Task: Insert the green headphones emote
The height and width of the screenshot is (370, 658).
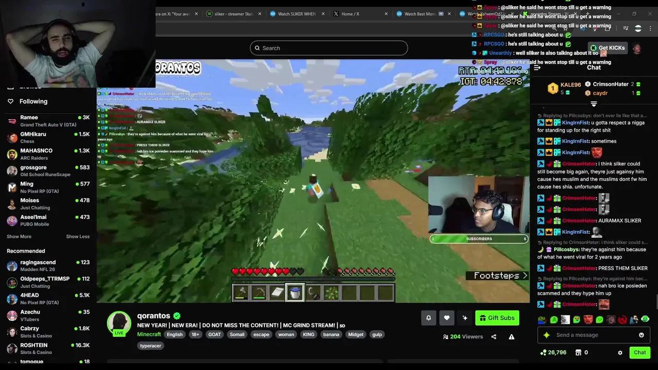Action: (x=645, y=320)
